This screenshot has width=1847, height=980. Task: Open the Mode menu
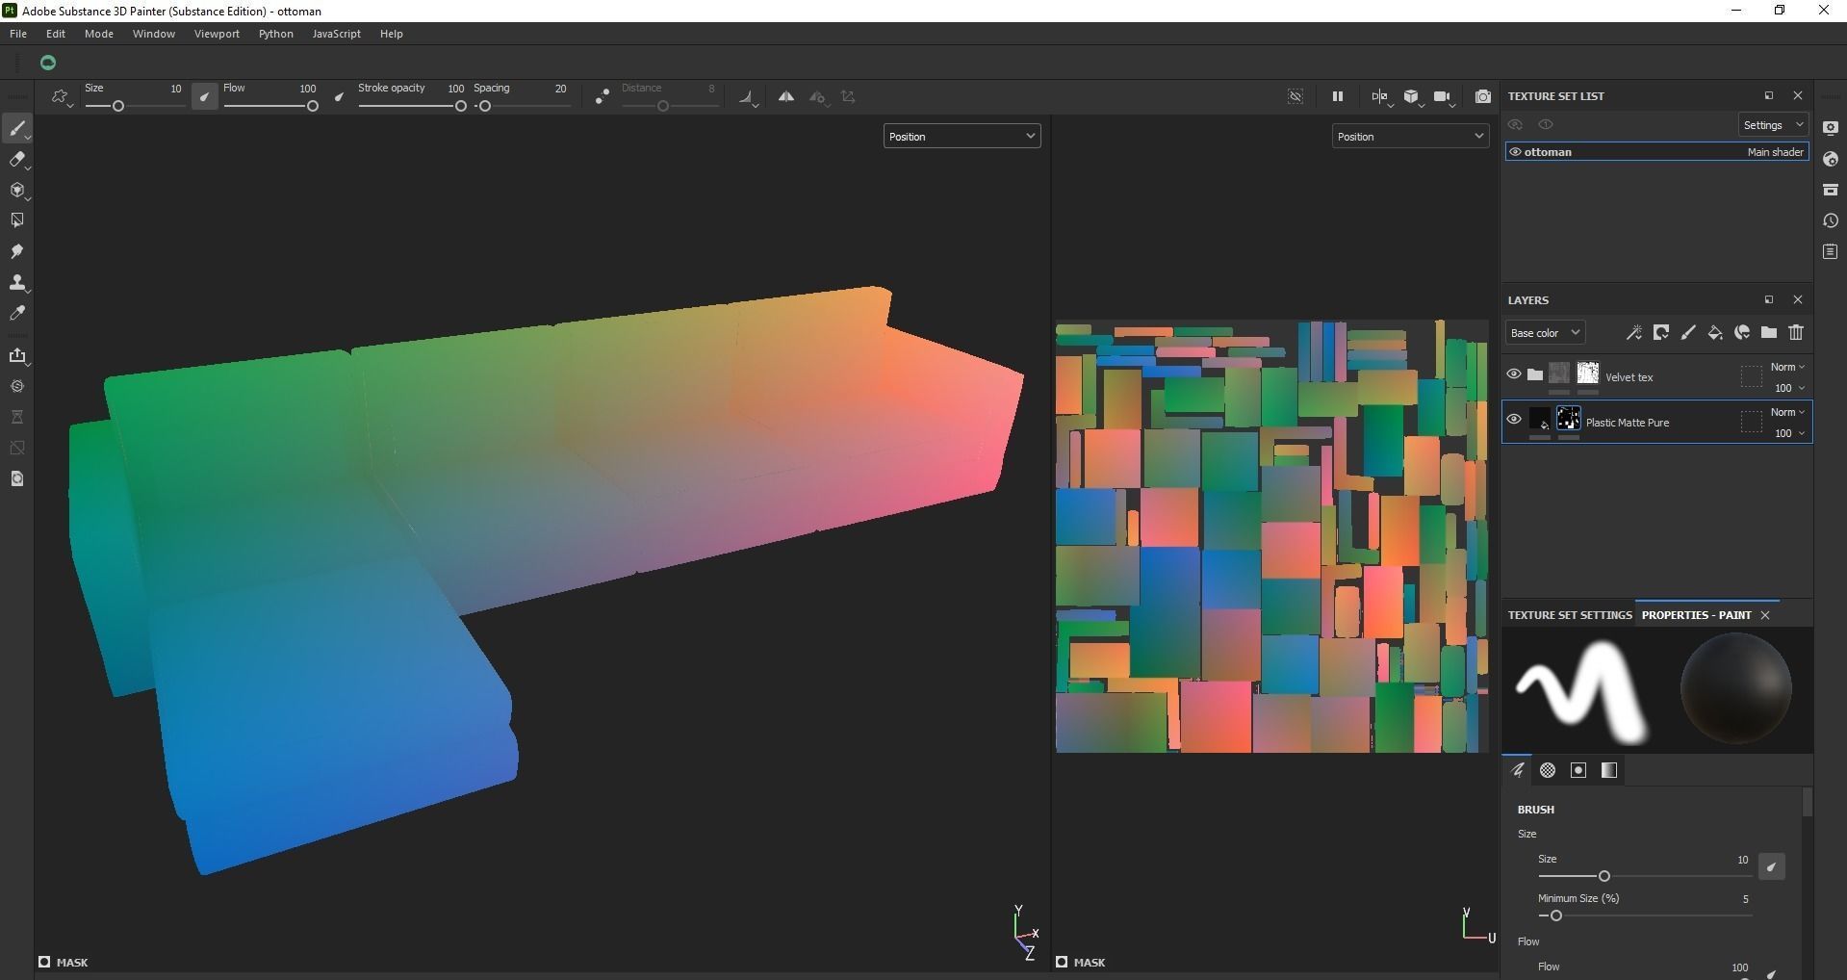click(x=99, y=34)
